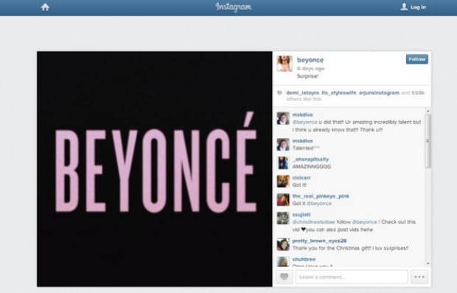The height and width of the screenshot is (293, 457).
Task: Open pretty_brown_eyez28 username link
Action: 319,241
